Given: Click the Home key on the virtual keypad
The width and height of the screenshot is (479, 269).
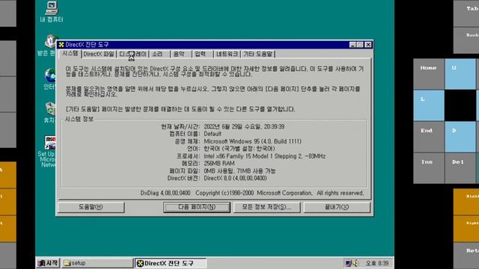Looking at the screenshot, I should (429, 74).
